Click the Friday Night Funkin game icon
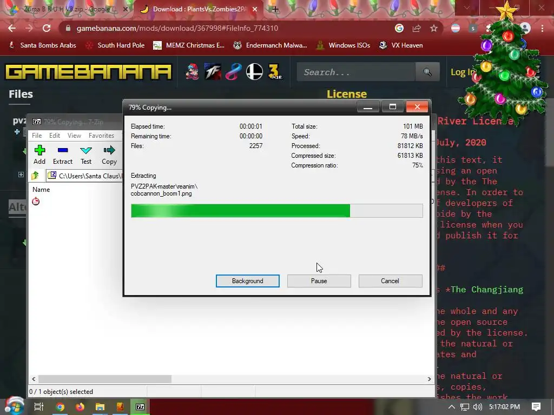The image size is (554, 415). coord(193,72)
